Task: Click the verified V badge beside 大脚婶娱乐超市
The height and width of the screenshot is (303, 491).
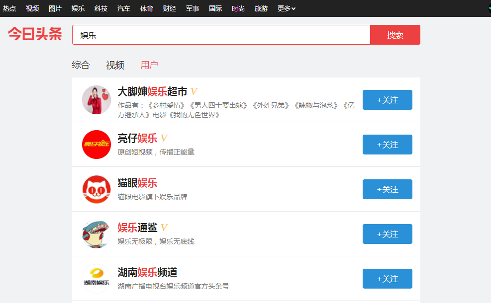Action: 194,91
